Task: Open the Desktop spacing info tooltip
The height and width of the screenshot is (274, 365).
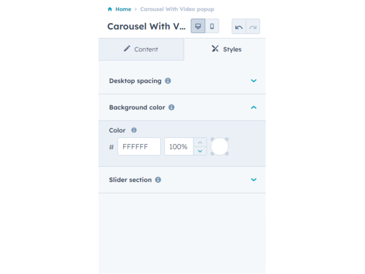Action: (168, 81)
